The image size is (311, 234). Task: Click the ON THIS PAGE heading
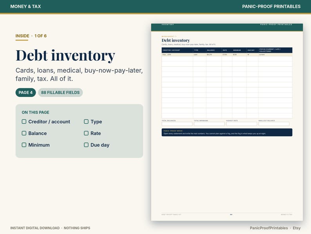(36, 112)
